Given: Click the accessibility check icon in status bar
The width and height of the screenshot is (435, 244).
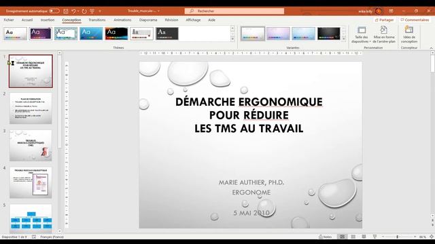Looking at the screenshot, I should click(34, 237).
